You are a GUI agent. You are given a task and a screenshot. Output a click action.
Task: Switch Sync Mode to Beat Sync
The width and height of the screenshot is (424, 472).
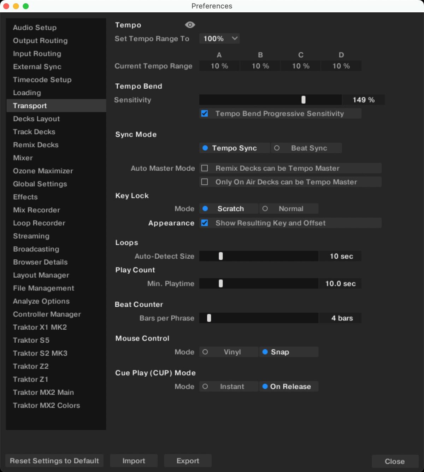click(x=306, y=148)
